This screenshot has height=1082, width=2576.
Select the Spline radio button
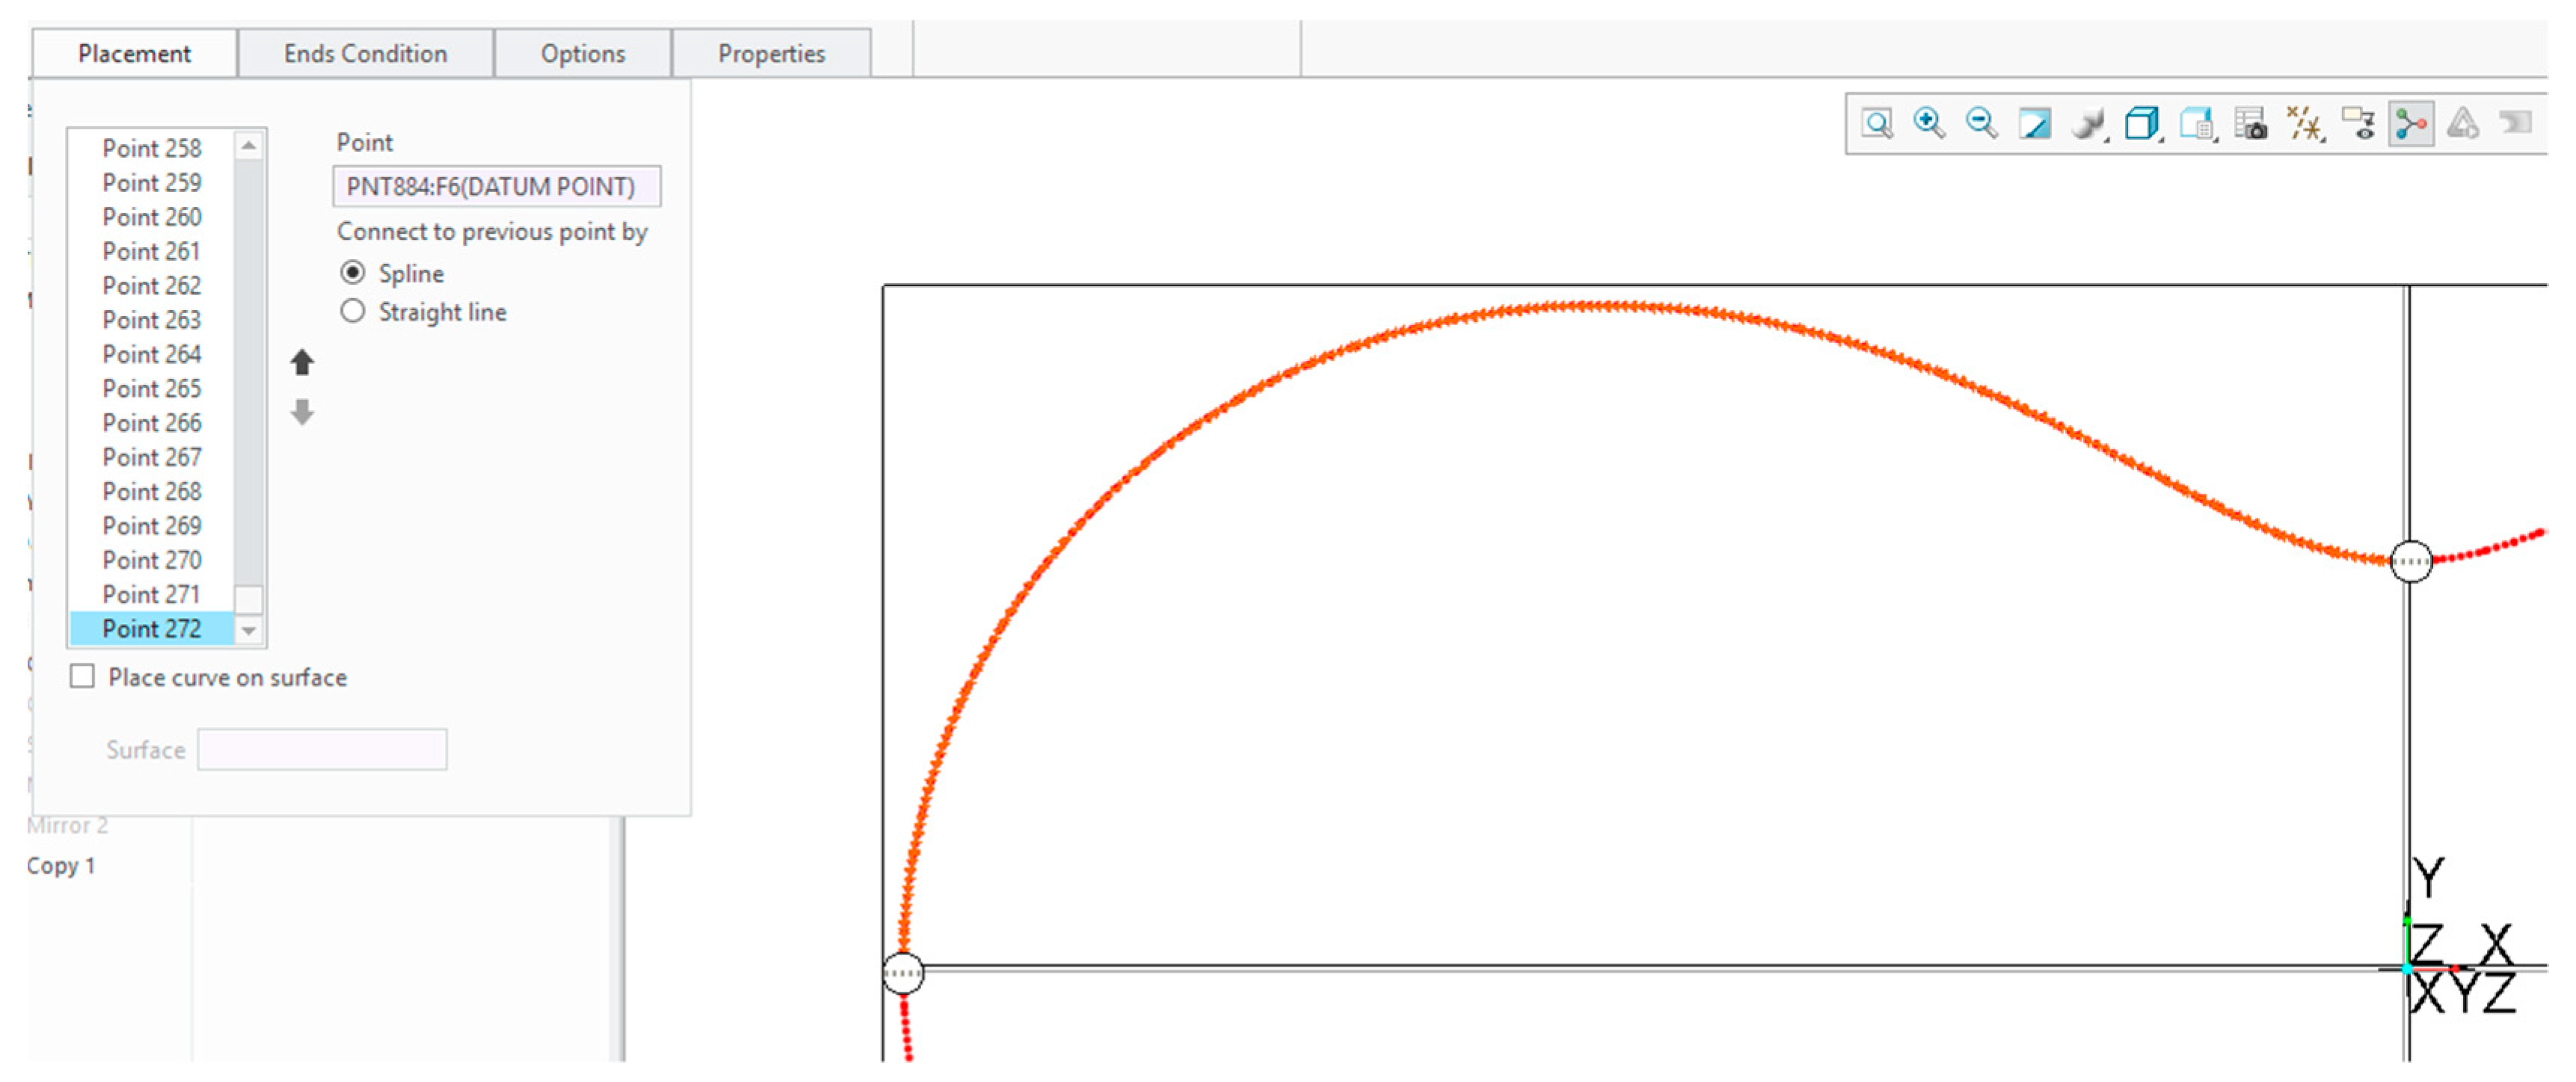(352, 273)
